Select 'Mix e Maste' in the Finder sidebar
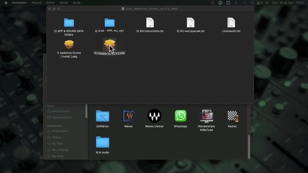This screenshot has height=173, width=308. point(58,150)
